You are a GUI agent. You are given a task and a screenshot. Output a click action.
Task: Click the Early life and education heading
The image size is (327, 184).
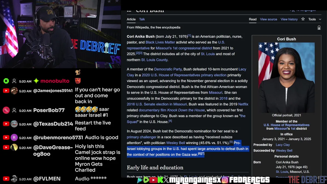click(x=155, y=168)
